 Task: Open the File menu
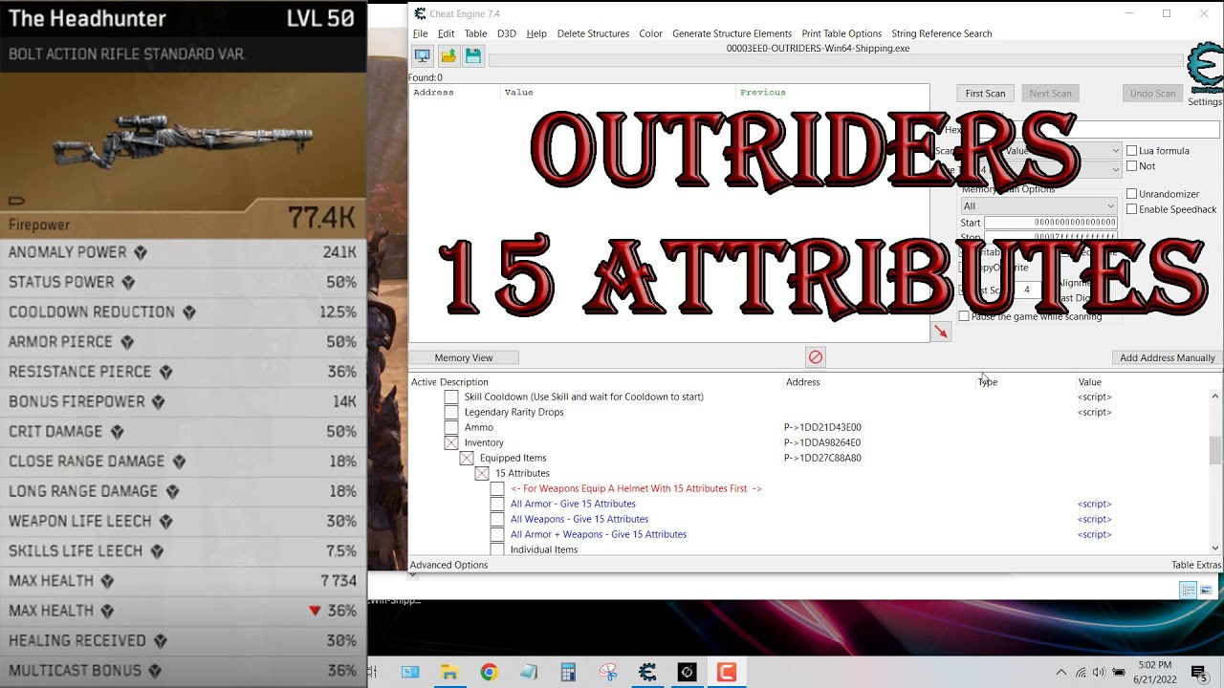tap(420, 33)
